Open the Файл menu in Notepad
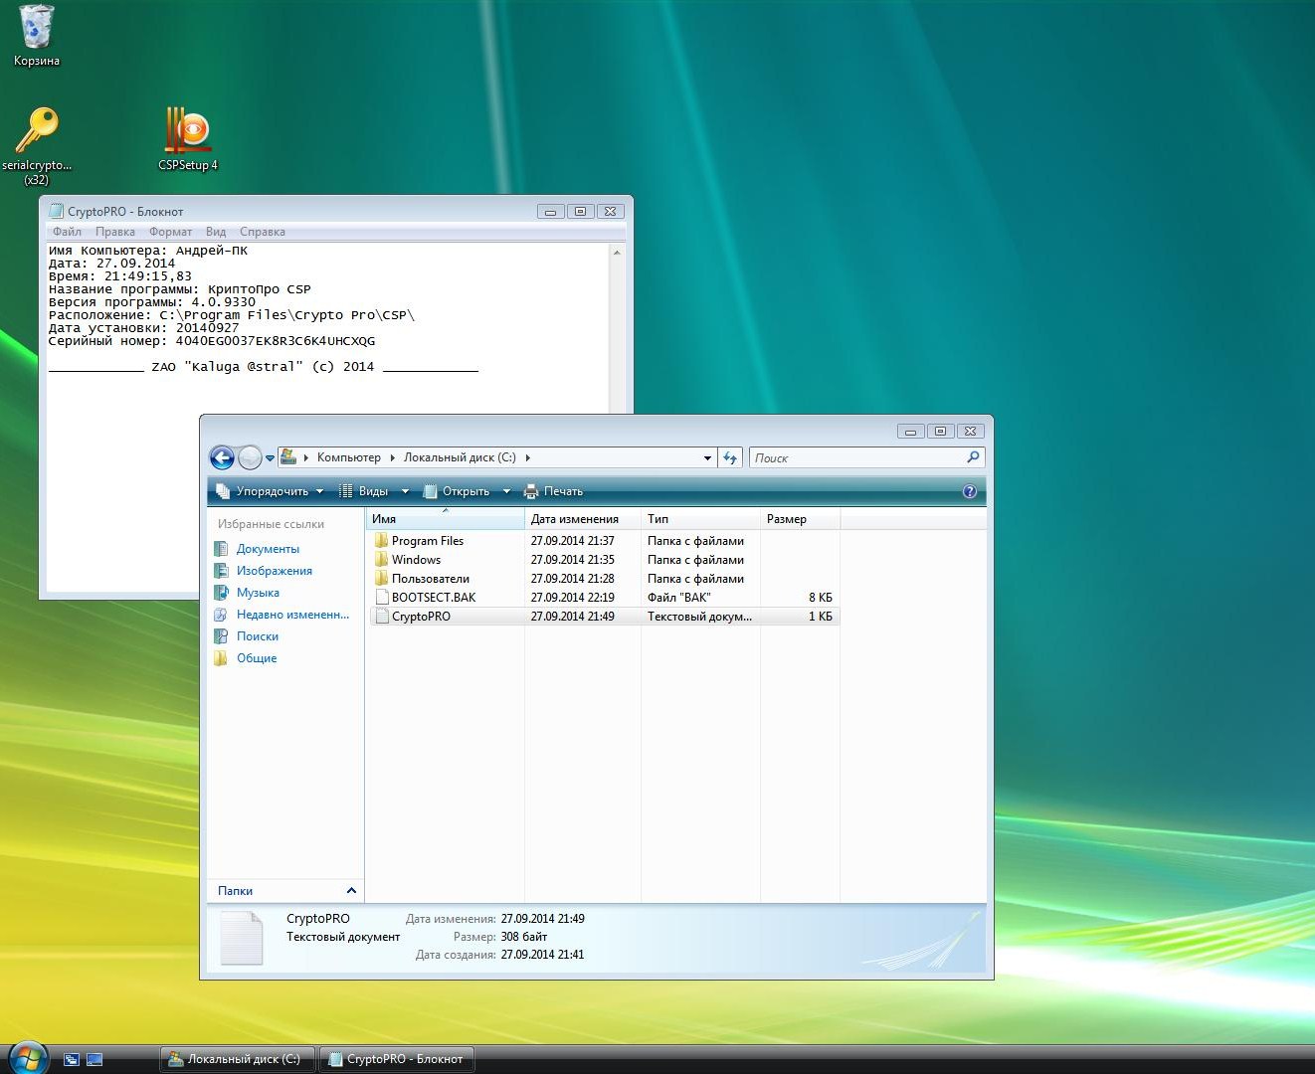 pos(67,232)
